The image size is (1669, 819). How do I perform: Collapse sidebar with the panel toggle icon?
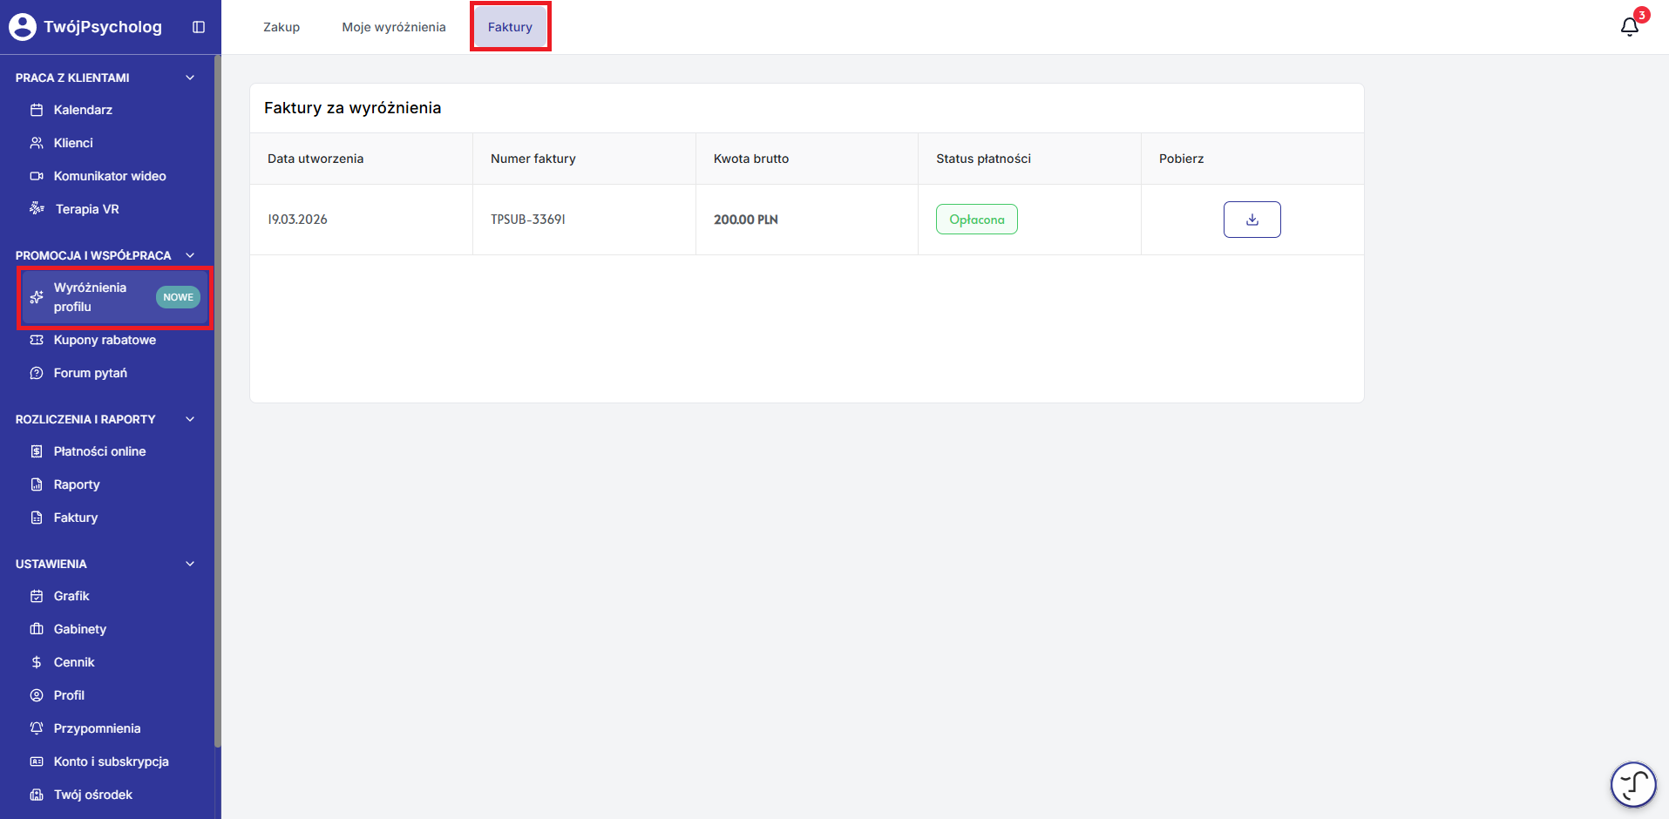click(x=199, y=27)
